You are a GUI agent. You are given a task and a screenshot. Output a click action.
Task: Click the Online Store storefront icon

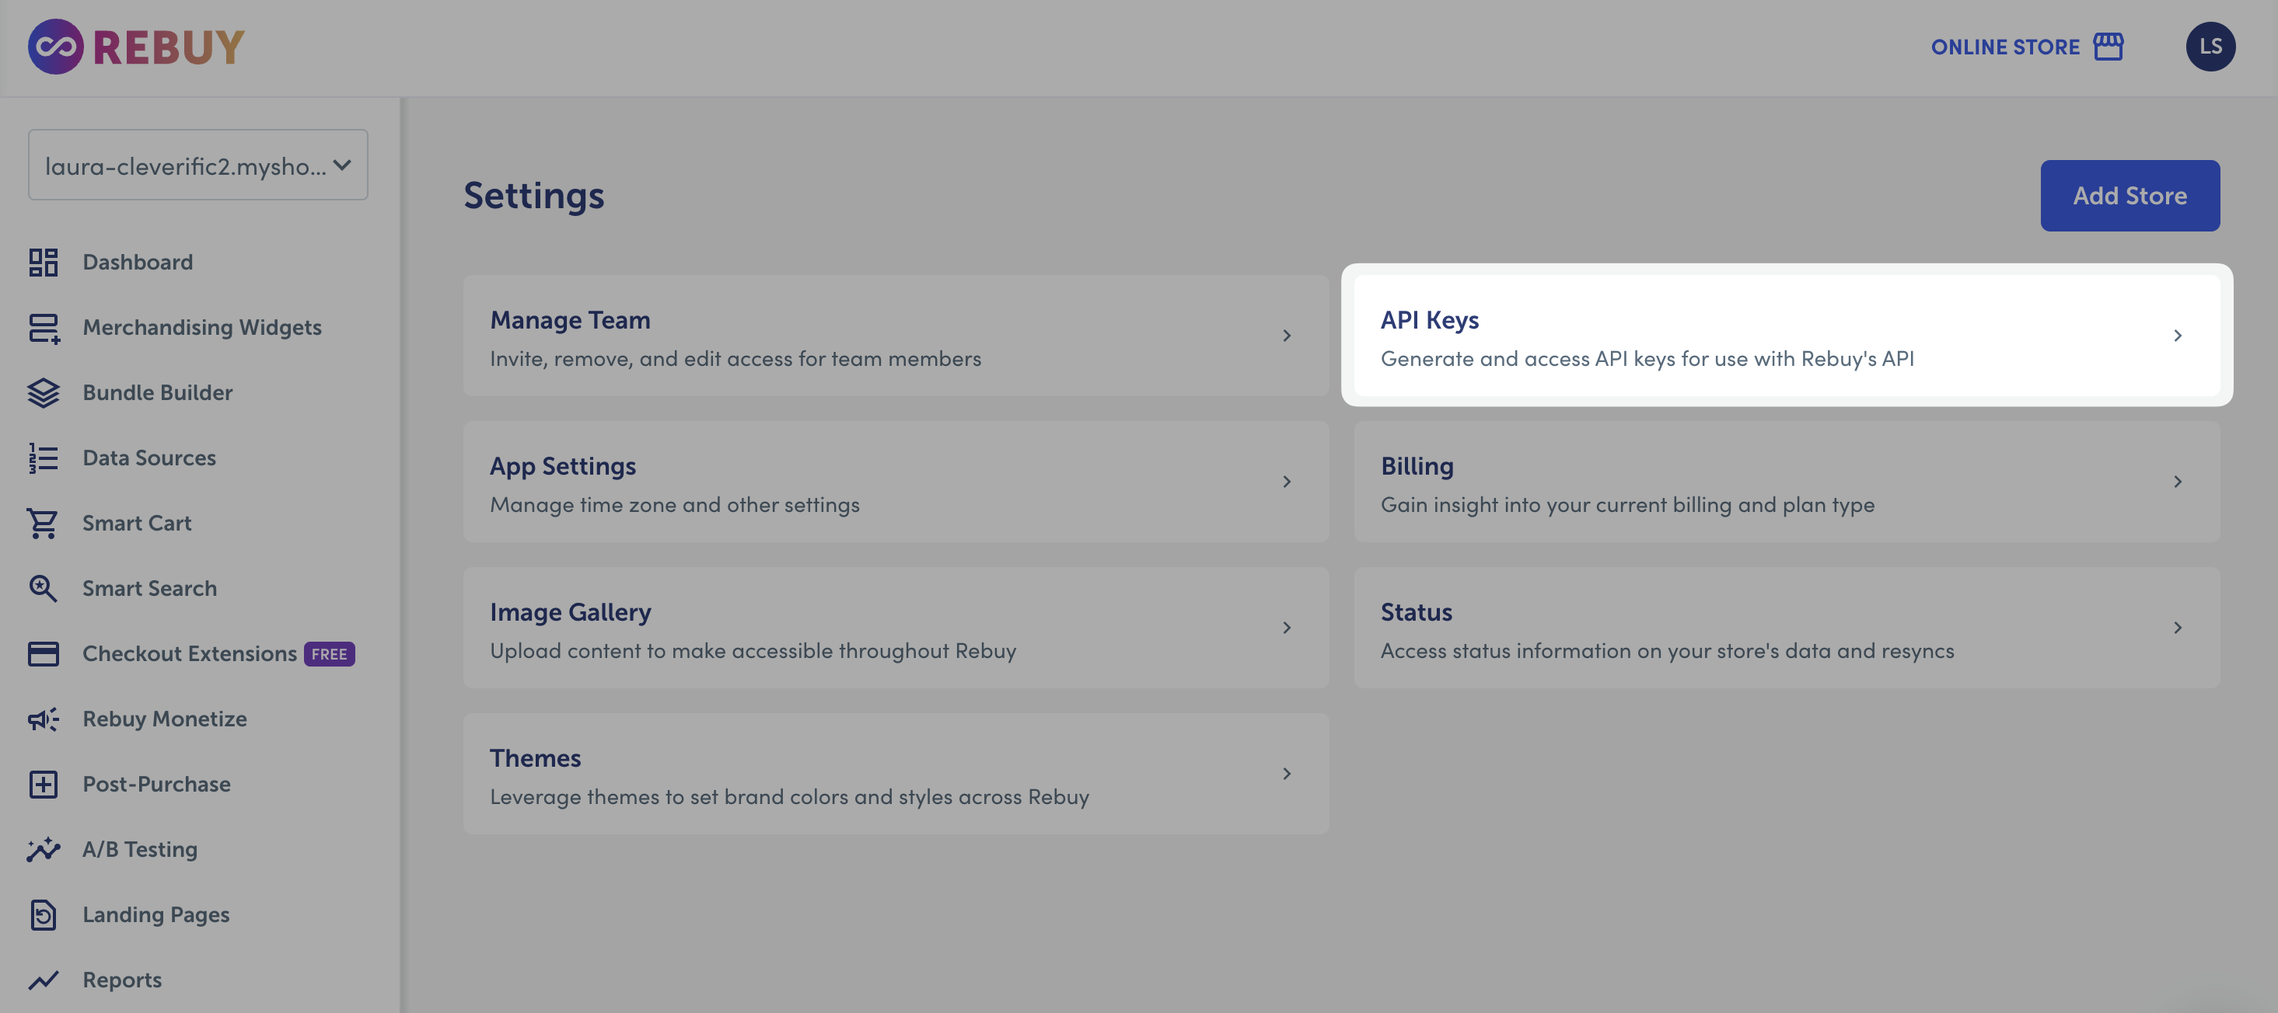[2109, 47]
